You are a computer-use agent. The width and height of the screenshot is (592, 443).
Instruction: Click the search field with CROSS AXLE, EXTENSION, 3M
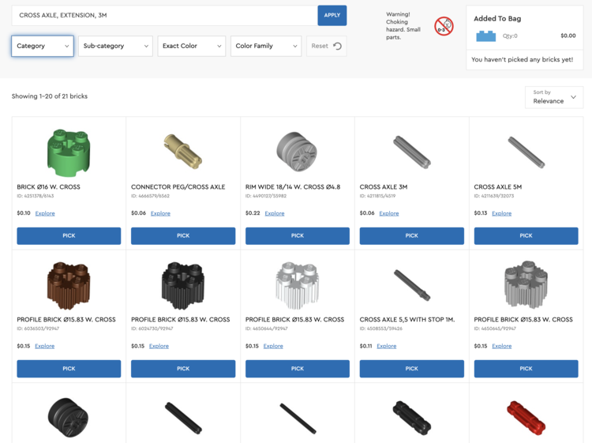165,16
